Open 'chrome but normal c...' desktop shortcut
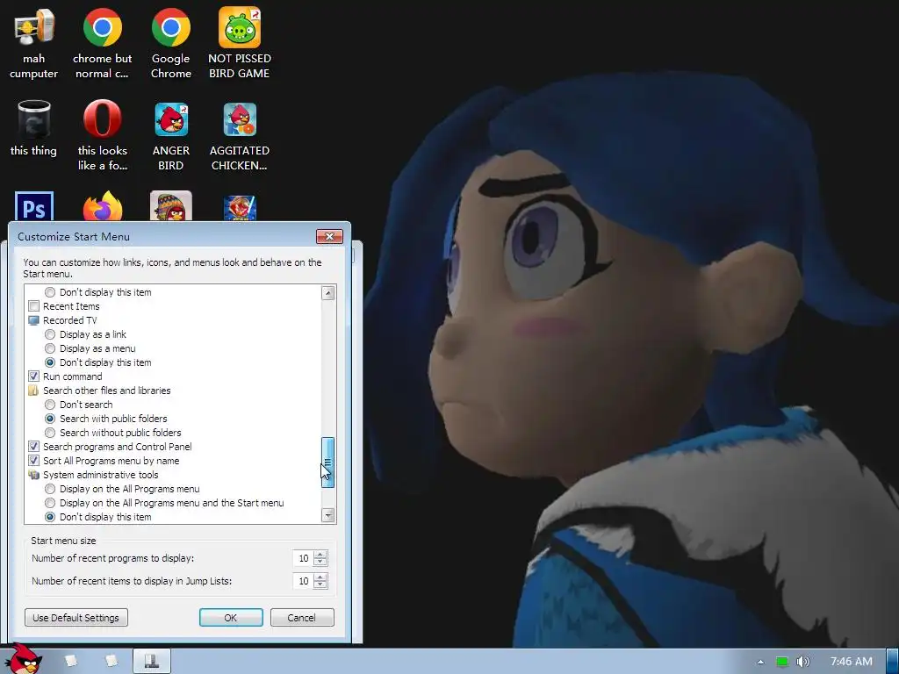 pyautogui.click(x=102, y=44)
